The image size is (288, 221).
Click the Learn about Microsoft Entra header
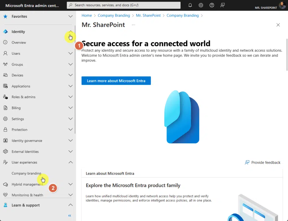pyautogui.click(x=110, y=174)
